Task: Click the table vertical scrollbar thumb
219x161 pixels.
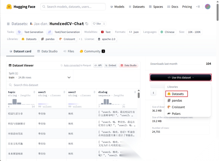Action: coord(139,95)
